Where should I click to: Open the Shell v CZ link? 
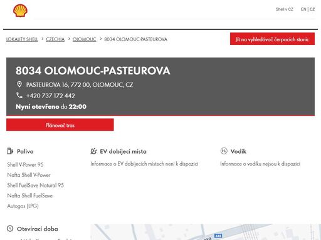(x=284, y=9)
